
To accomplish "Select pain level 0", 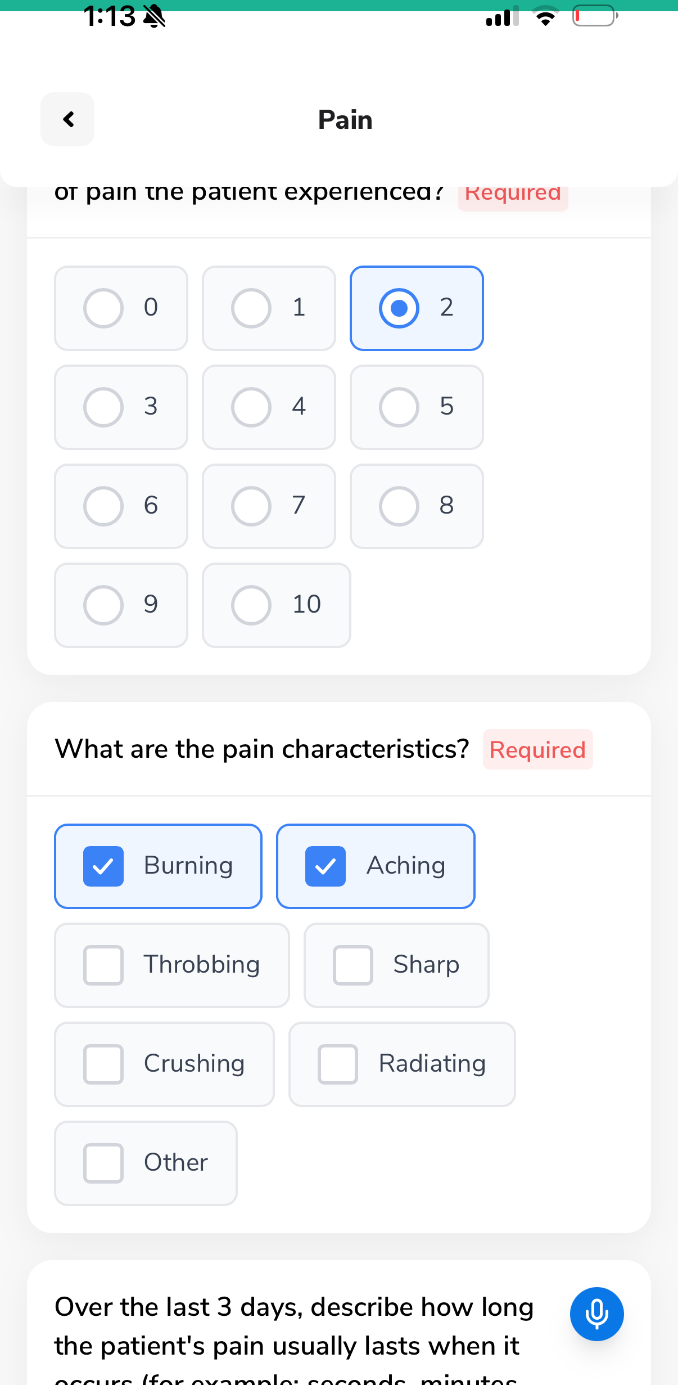I will pos(121,308).
